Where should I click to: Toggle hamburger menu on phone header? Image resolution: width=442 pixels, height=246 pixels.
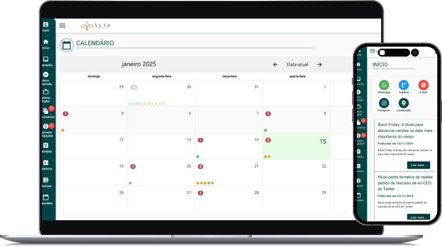(372, 51)
